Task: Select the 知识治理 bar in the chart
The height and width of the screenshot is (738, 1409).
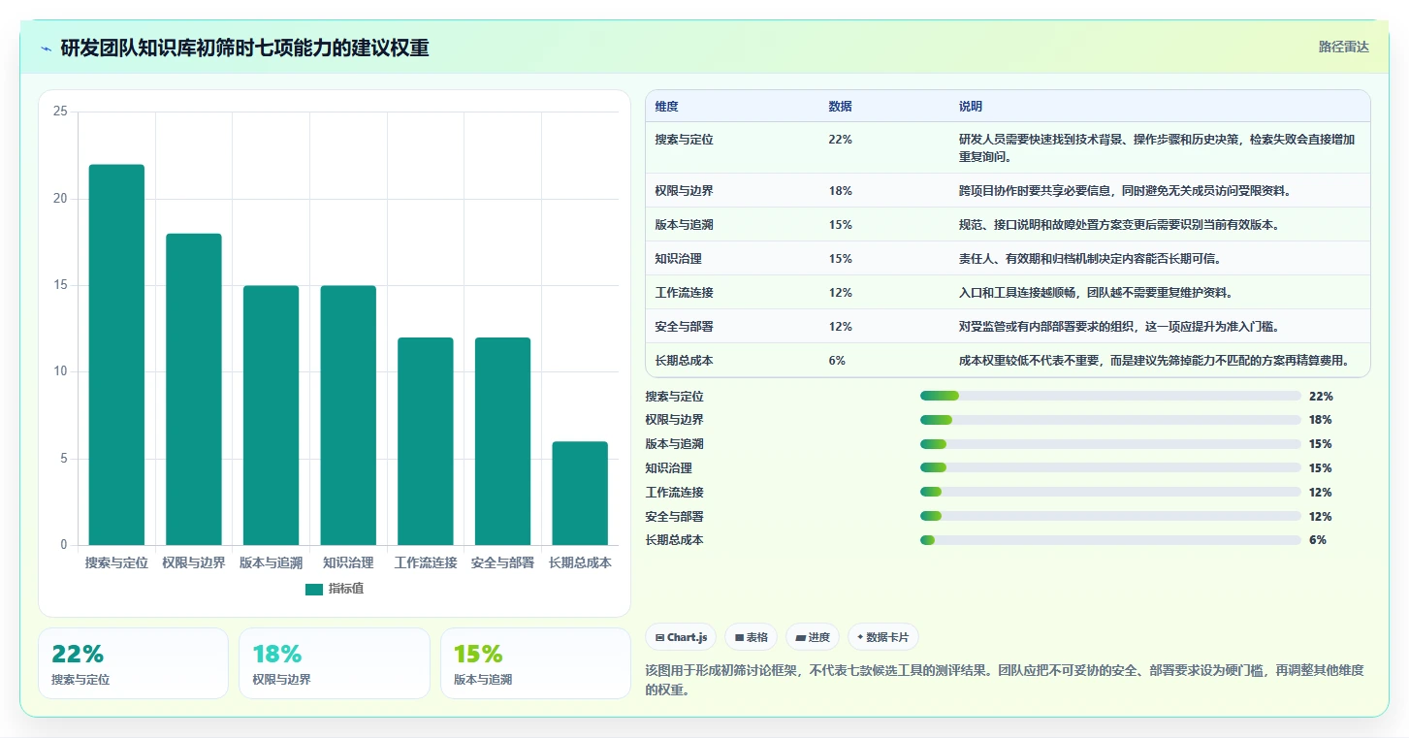Action: pyautogui.click(x=348, y=415)
